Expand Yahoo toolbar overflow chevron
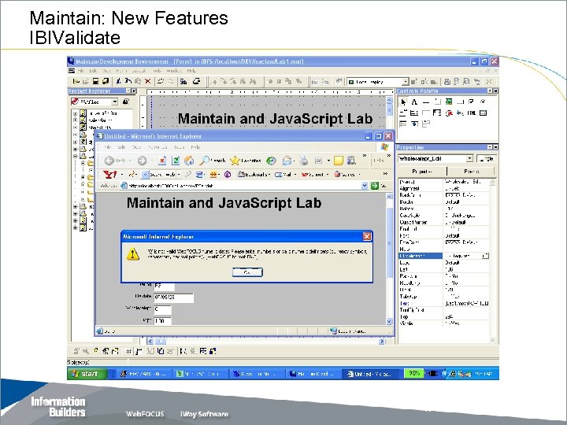 coord(385,174)
